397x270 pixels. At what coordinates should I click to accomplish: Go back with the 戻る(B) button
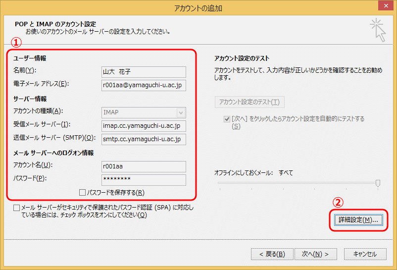(272, 254)
